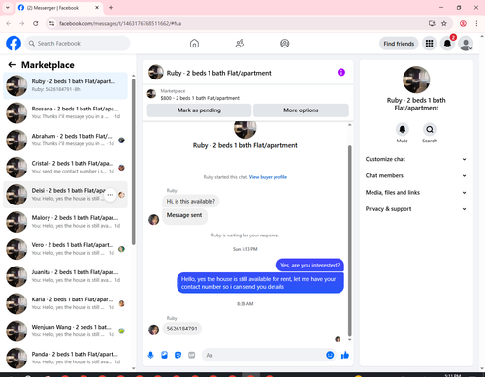
Task: Expand the Customize chat section
Action: [x=416, y=159]
